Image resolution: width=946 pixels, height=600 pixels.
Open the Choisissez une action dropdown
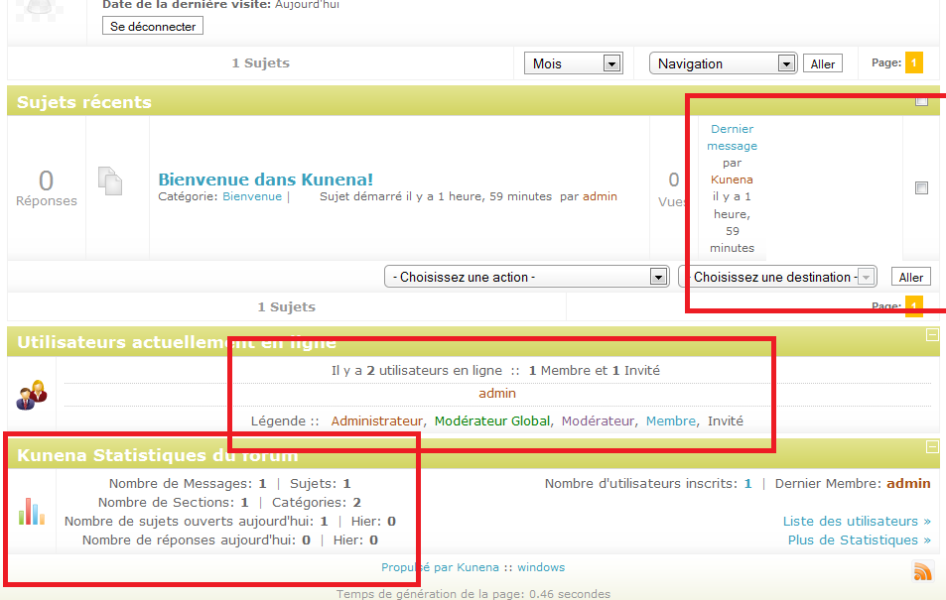526,277
